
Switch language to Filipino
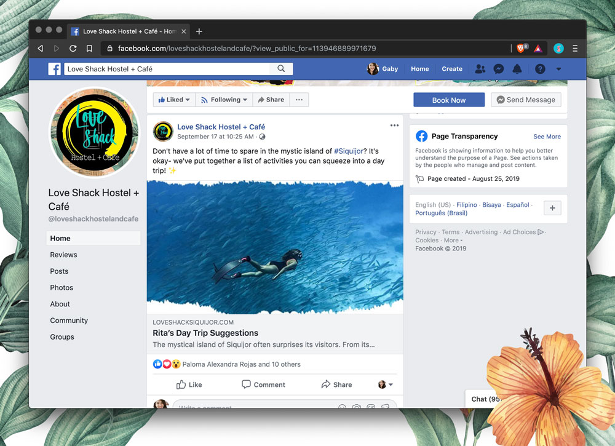coord(467,205)
